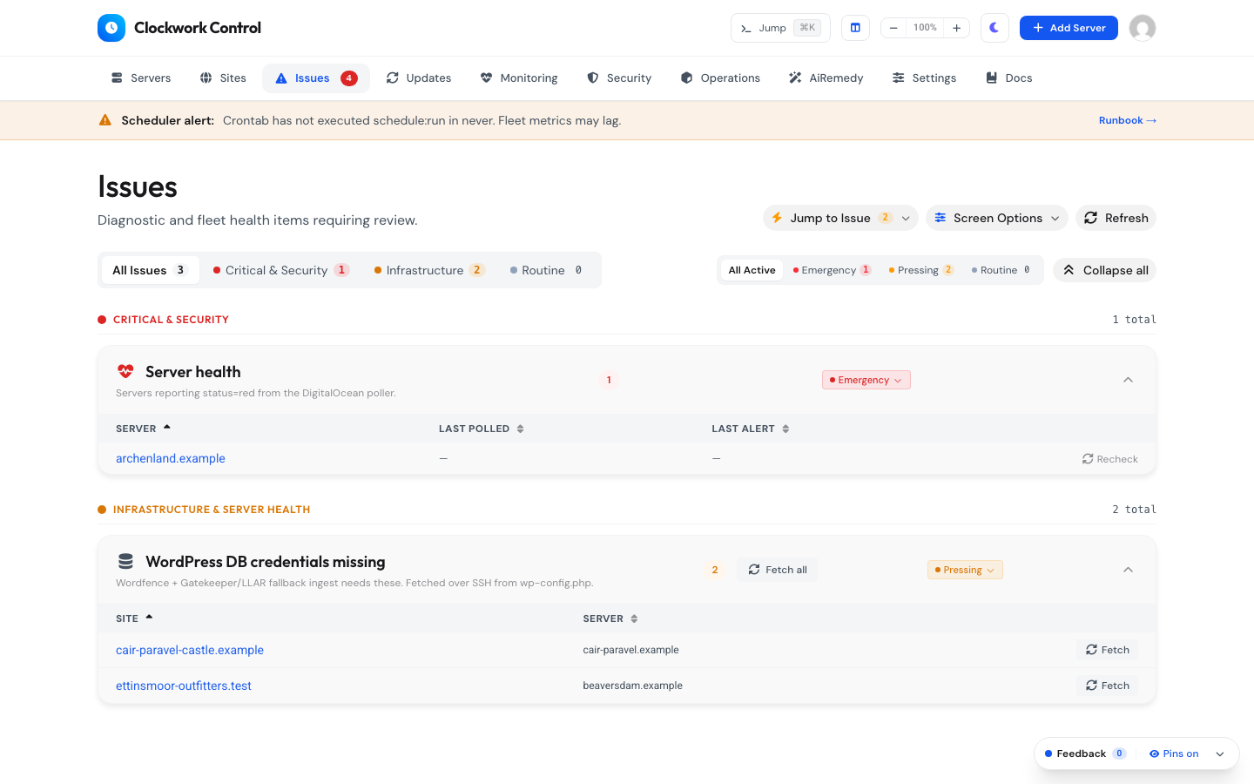Collapse the Server health panel chevron
The image size is (1254, 784).
[x=1128, y=380]
